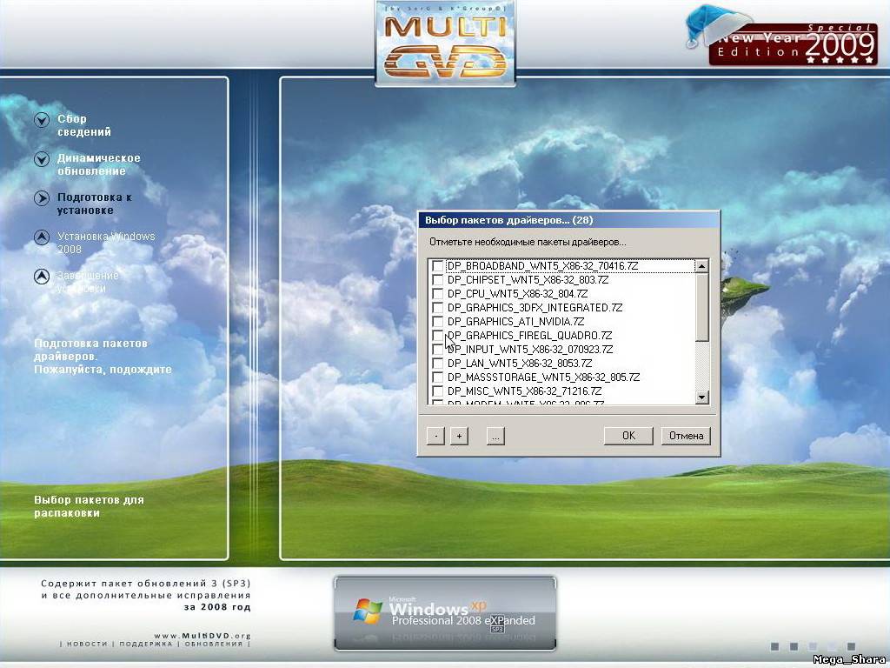Click the dialog title Выбор пакетов драйверов
The width and height of the screenshot is (890, 668).
[509, 220]
